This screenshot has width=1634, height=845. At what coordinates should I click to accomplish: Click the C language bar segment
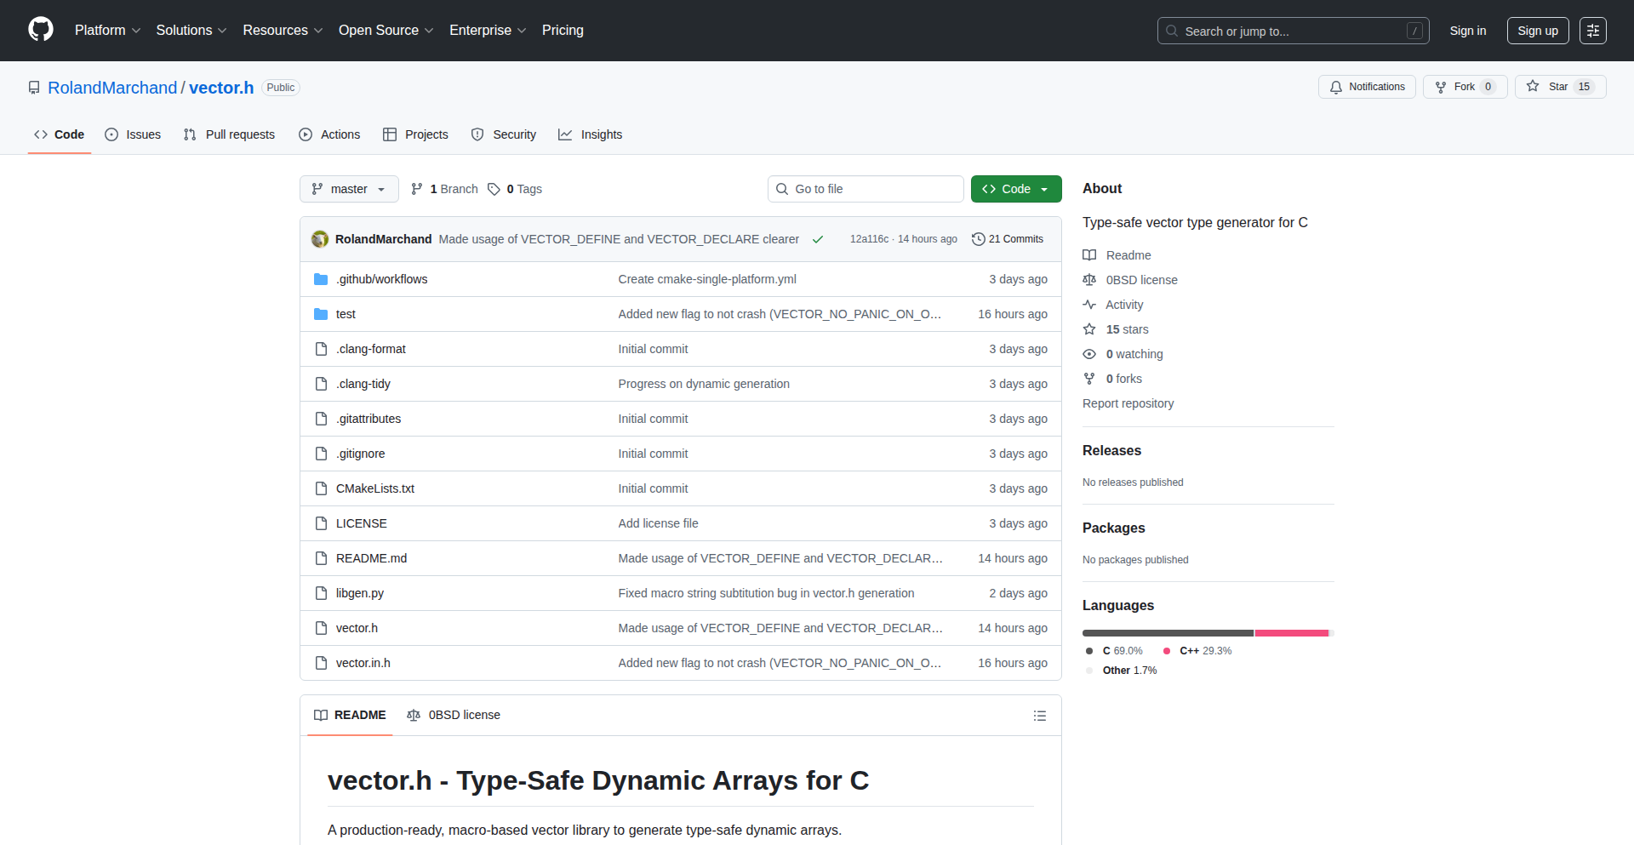(x=1168, y=633)
